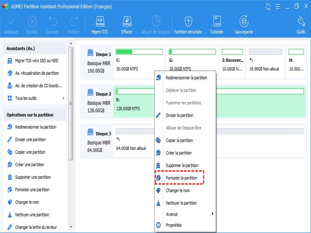The width and height of the screenshot is (311, 233).
Task: Select Disque 2 disk icon
Action: tap(90, 92)
